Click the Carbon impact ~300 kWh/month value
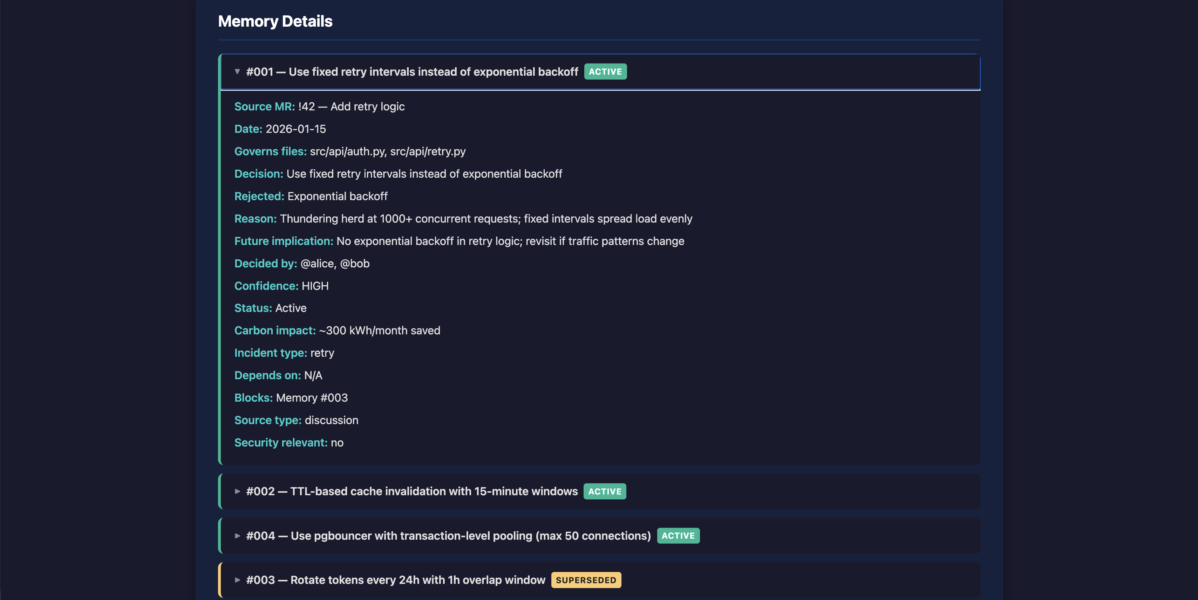The height and width of the screenshot is (600, 1198). (x=379, y=330)
